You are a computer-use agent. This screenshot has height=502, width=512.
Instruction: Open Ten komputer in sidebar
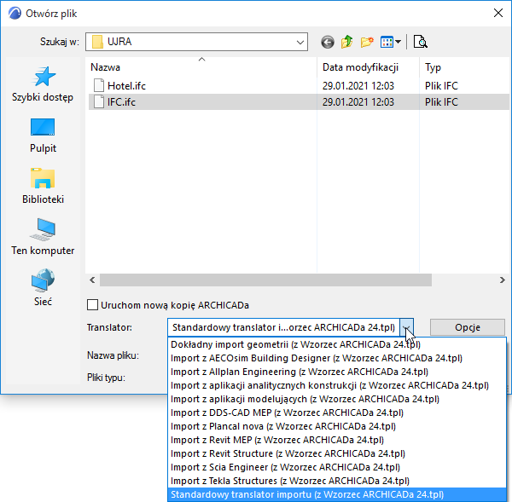click(43, 237)
